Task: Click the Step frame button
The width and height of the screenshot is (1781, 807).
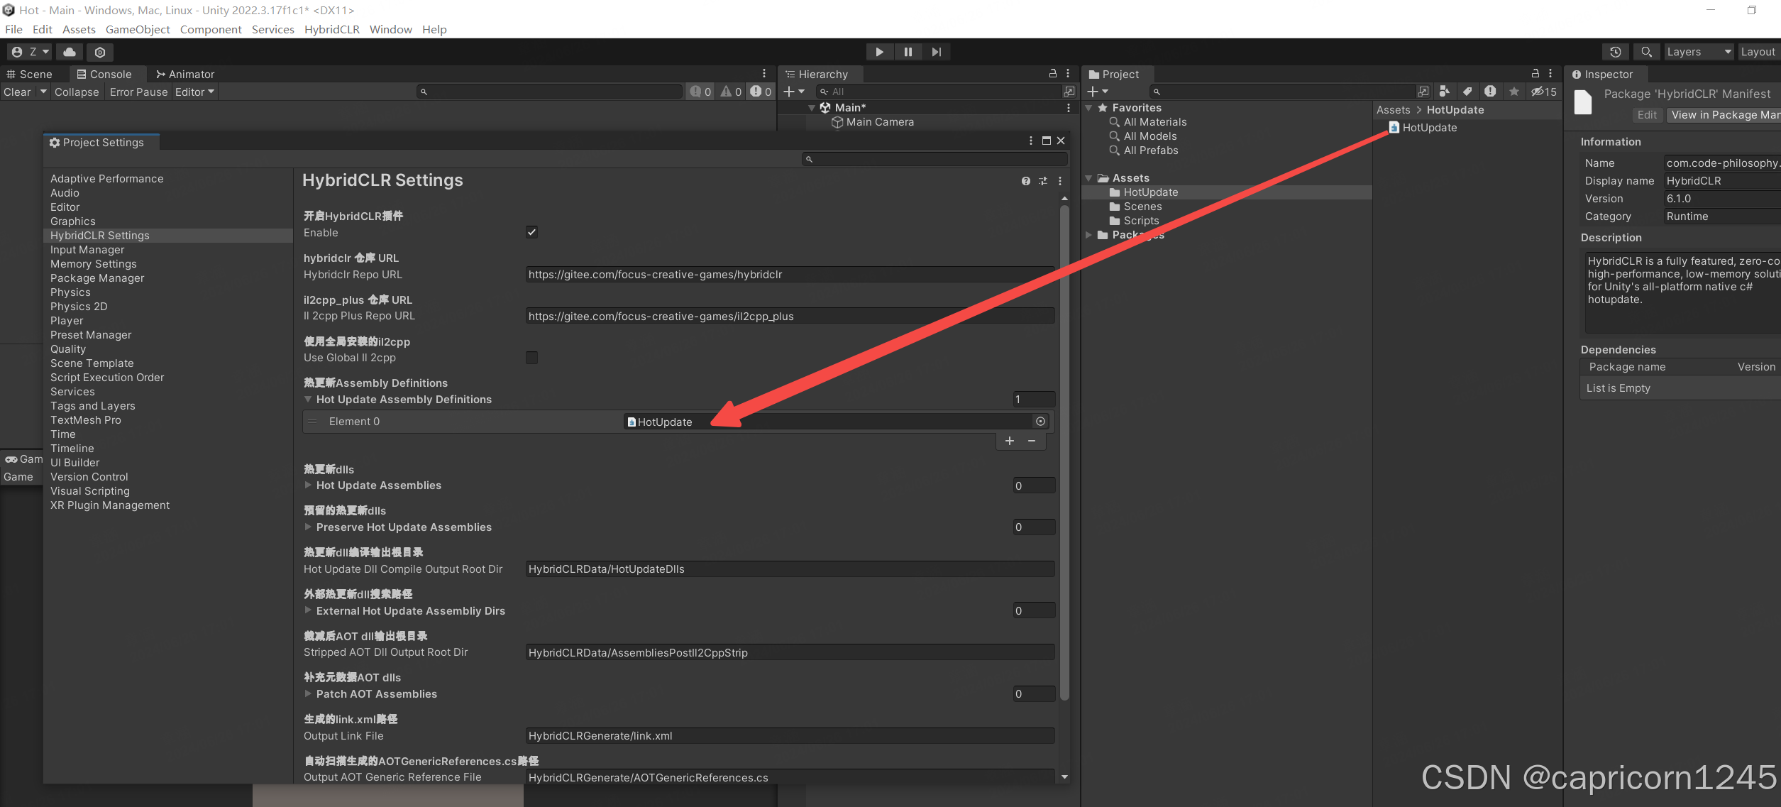Action: click(x=937, y=52)
